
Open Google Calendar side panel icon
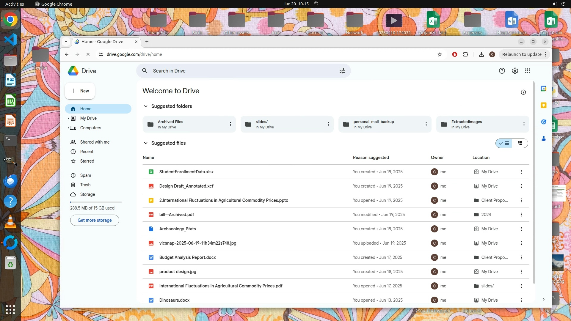(x=543, y=89)
